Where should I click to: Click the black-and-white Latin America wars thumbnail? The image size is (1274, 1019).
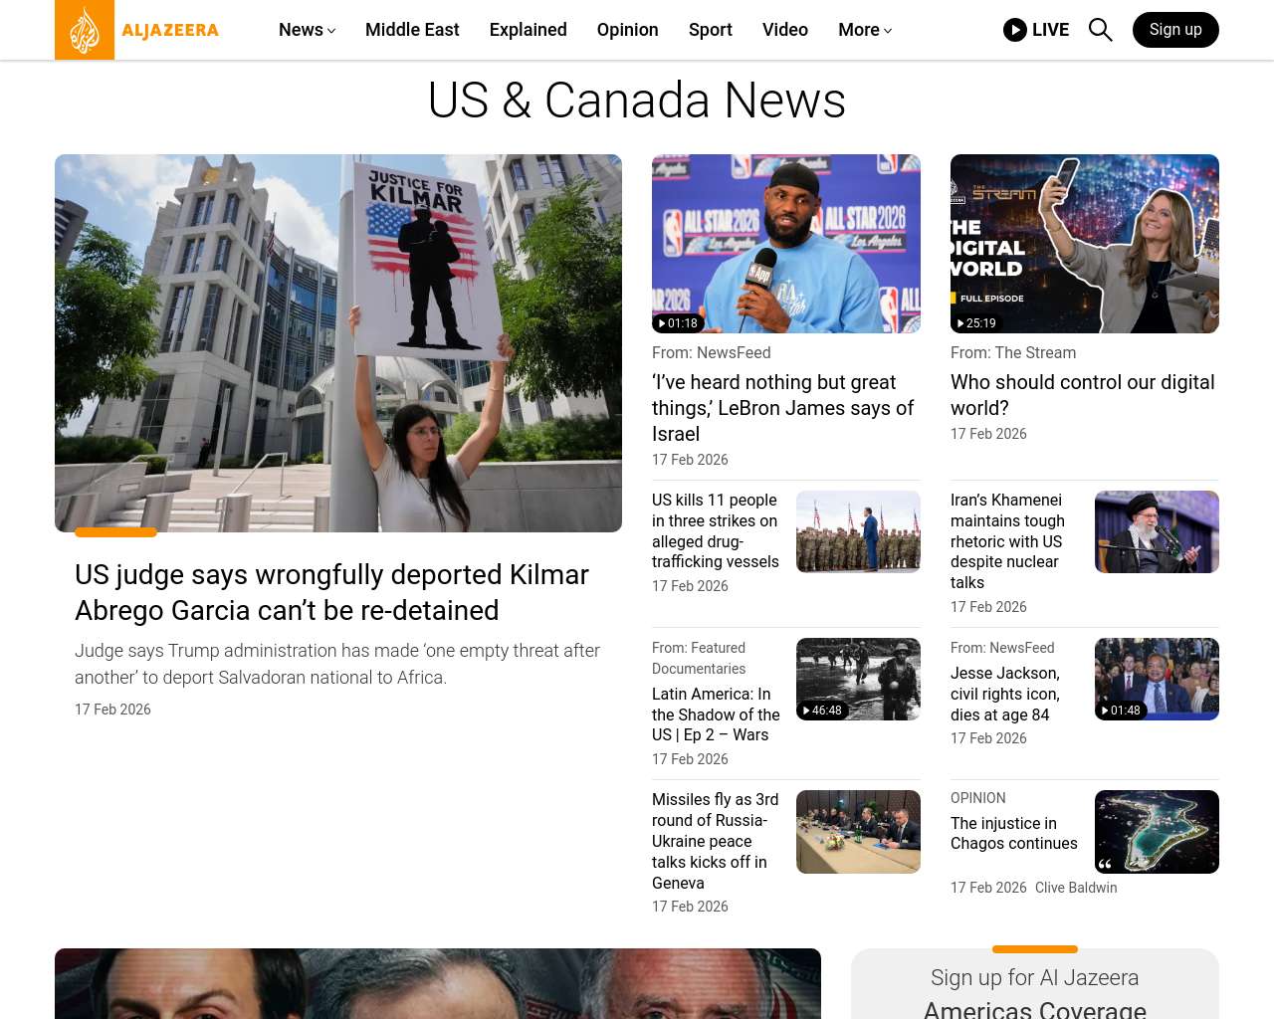[858, 679]
